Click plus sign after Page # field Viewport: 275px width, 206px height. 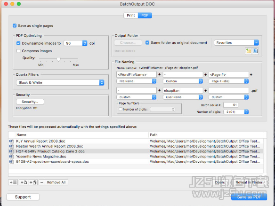[x=251, y=74]
